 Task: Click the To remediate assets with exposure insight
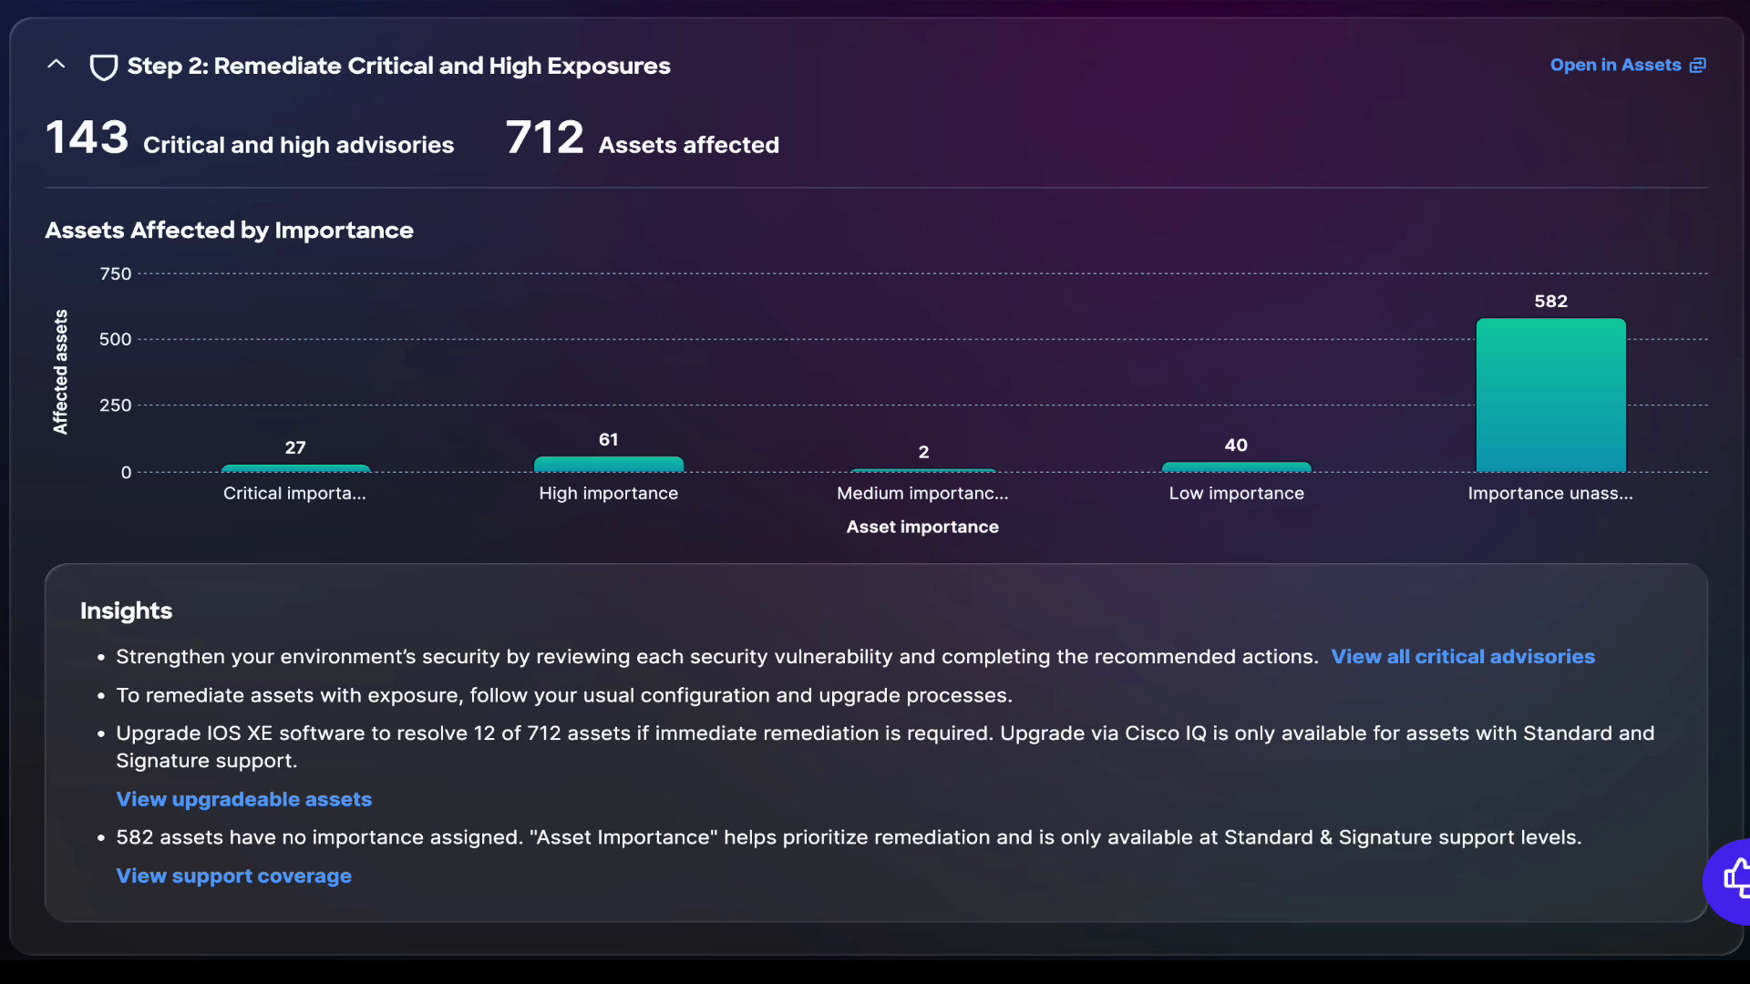[x=564, y=695]
